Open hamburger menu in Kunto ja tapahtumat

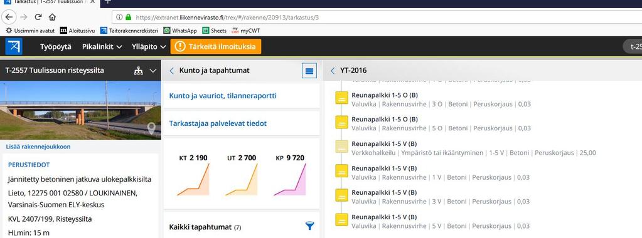(x=309, y=71)
